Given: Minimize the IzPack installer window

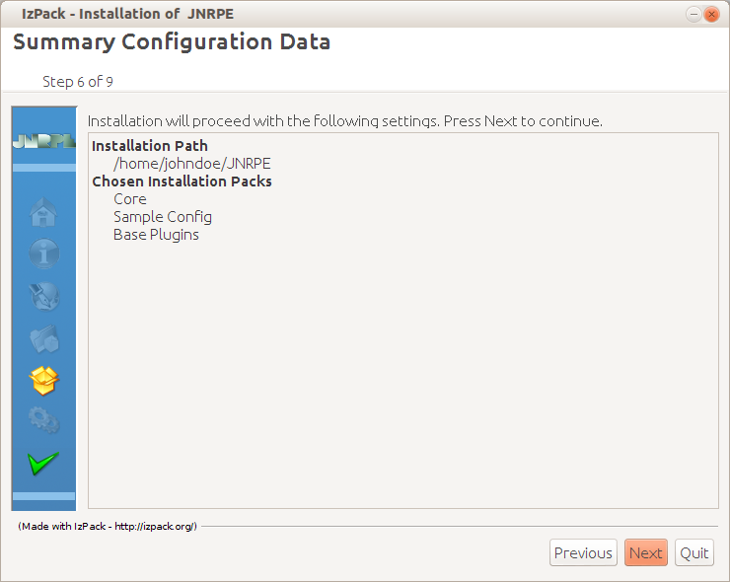Looking at the screenshot, I should coord(693,15).
